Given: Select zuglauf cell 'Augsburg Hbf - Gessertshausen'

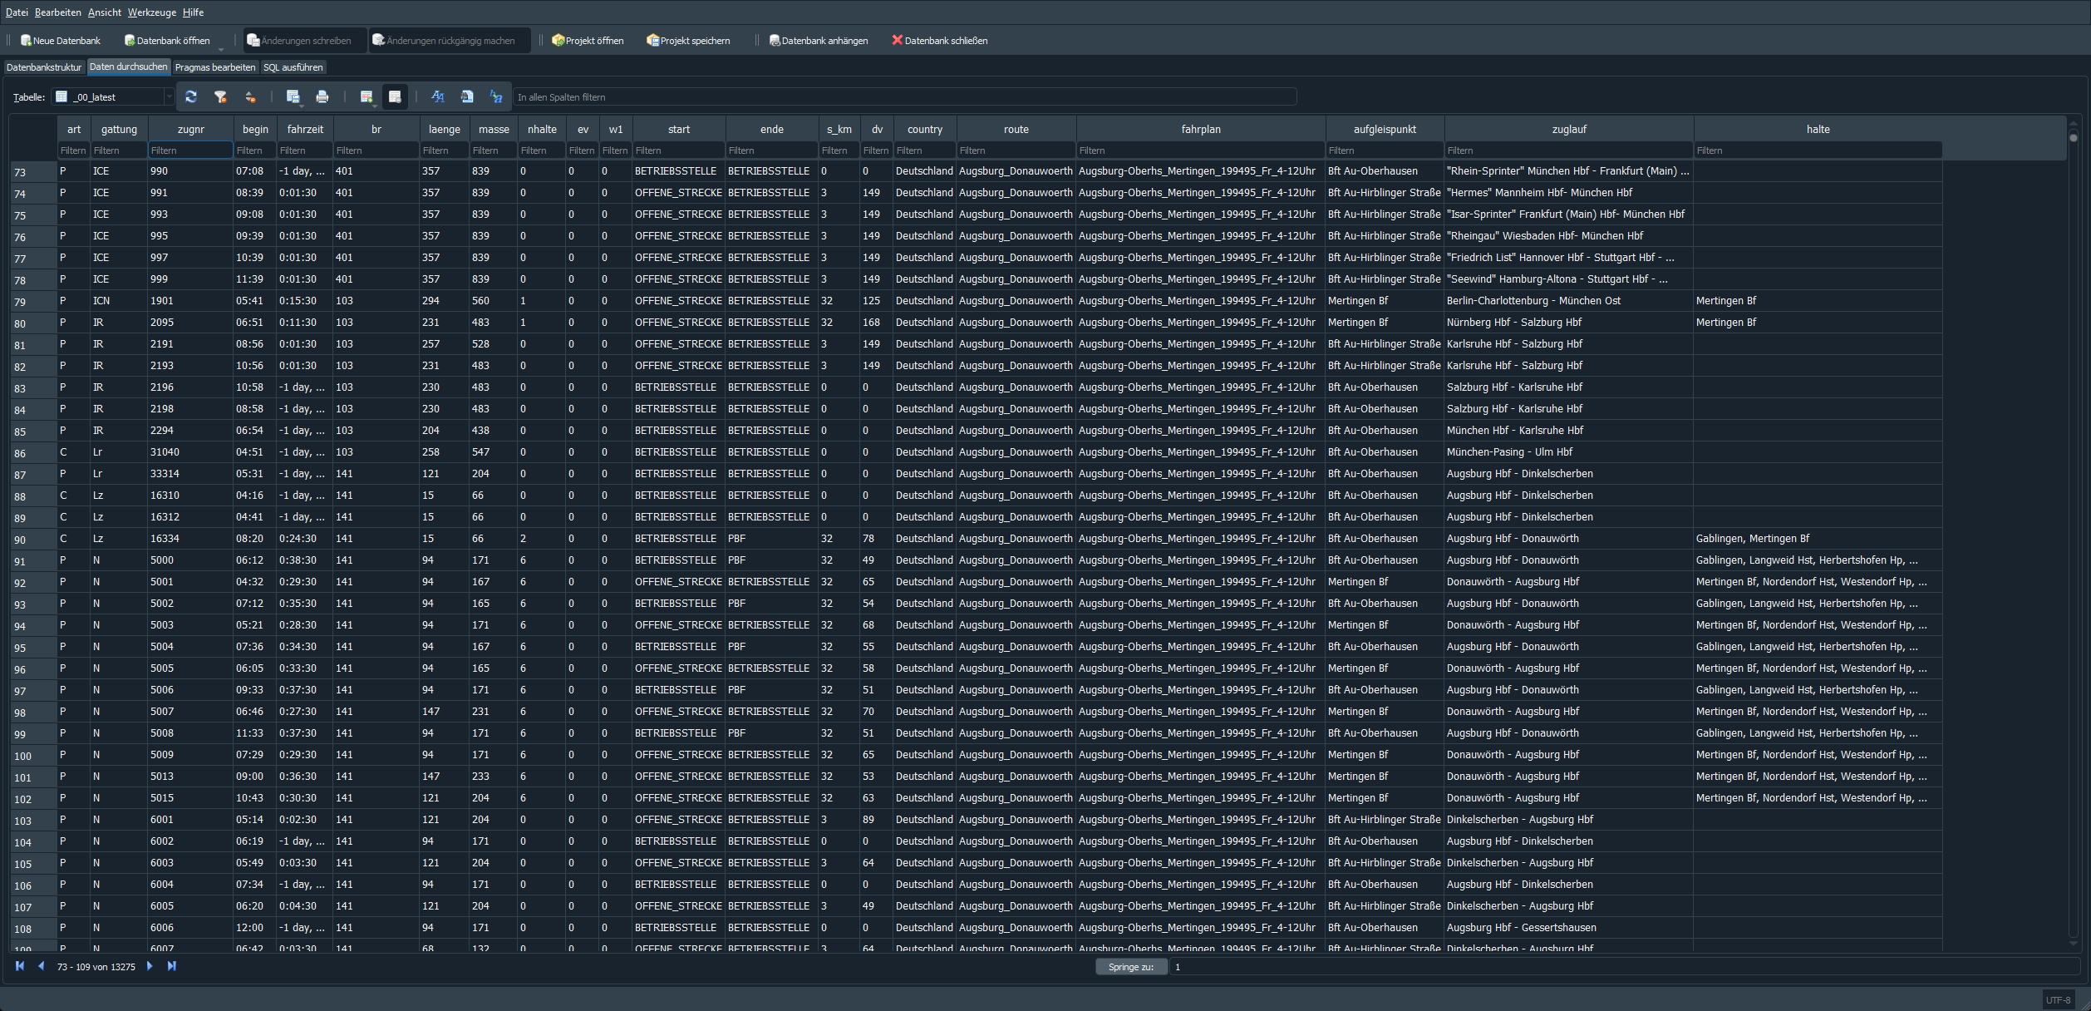Looking at the screenshot, I should click(x=1569, y=928).
